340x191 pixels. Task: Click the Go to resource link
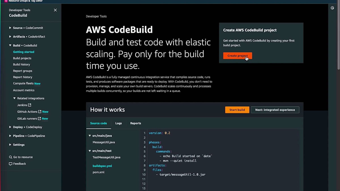(23, 157)
